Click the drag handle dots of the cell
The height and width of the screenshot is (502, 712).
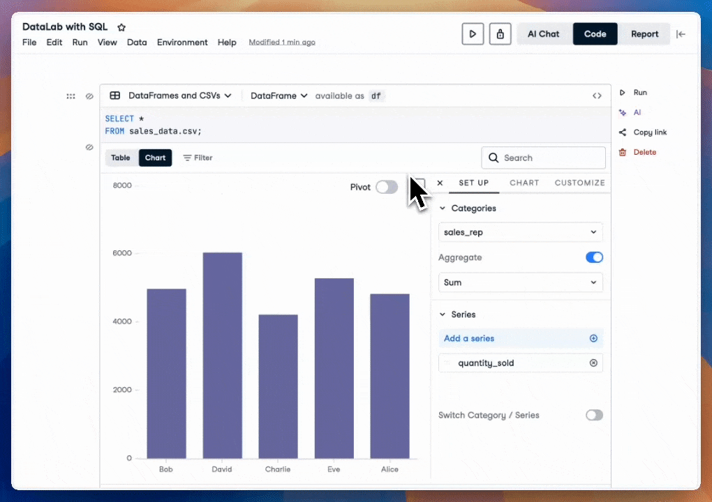(x=71, y=96)
